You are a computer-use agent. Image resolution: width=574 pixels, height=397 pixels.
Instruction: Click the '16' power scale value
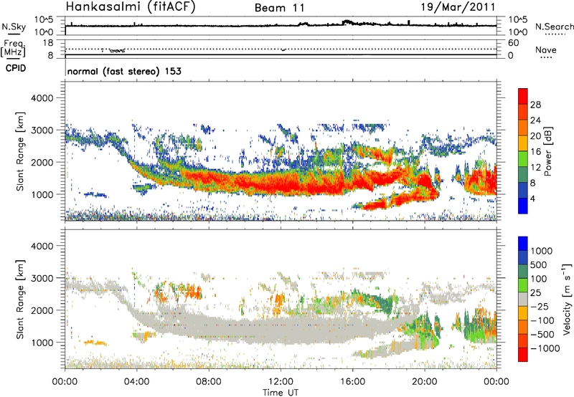coord(535,152)
